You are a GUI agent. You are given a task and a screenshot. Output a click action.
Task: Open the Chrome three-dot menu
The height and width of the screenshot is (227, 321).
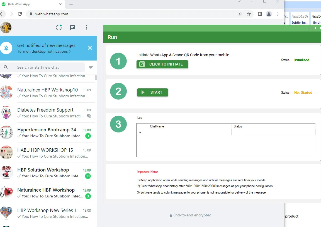click(x=278, y=14)
